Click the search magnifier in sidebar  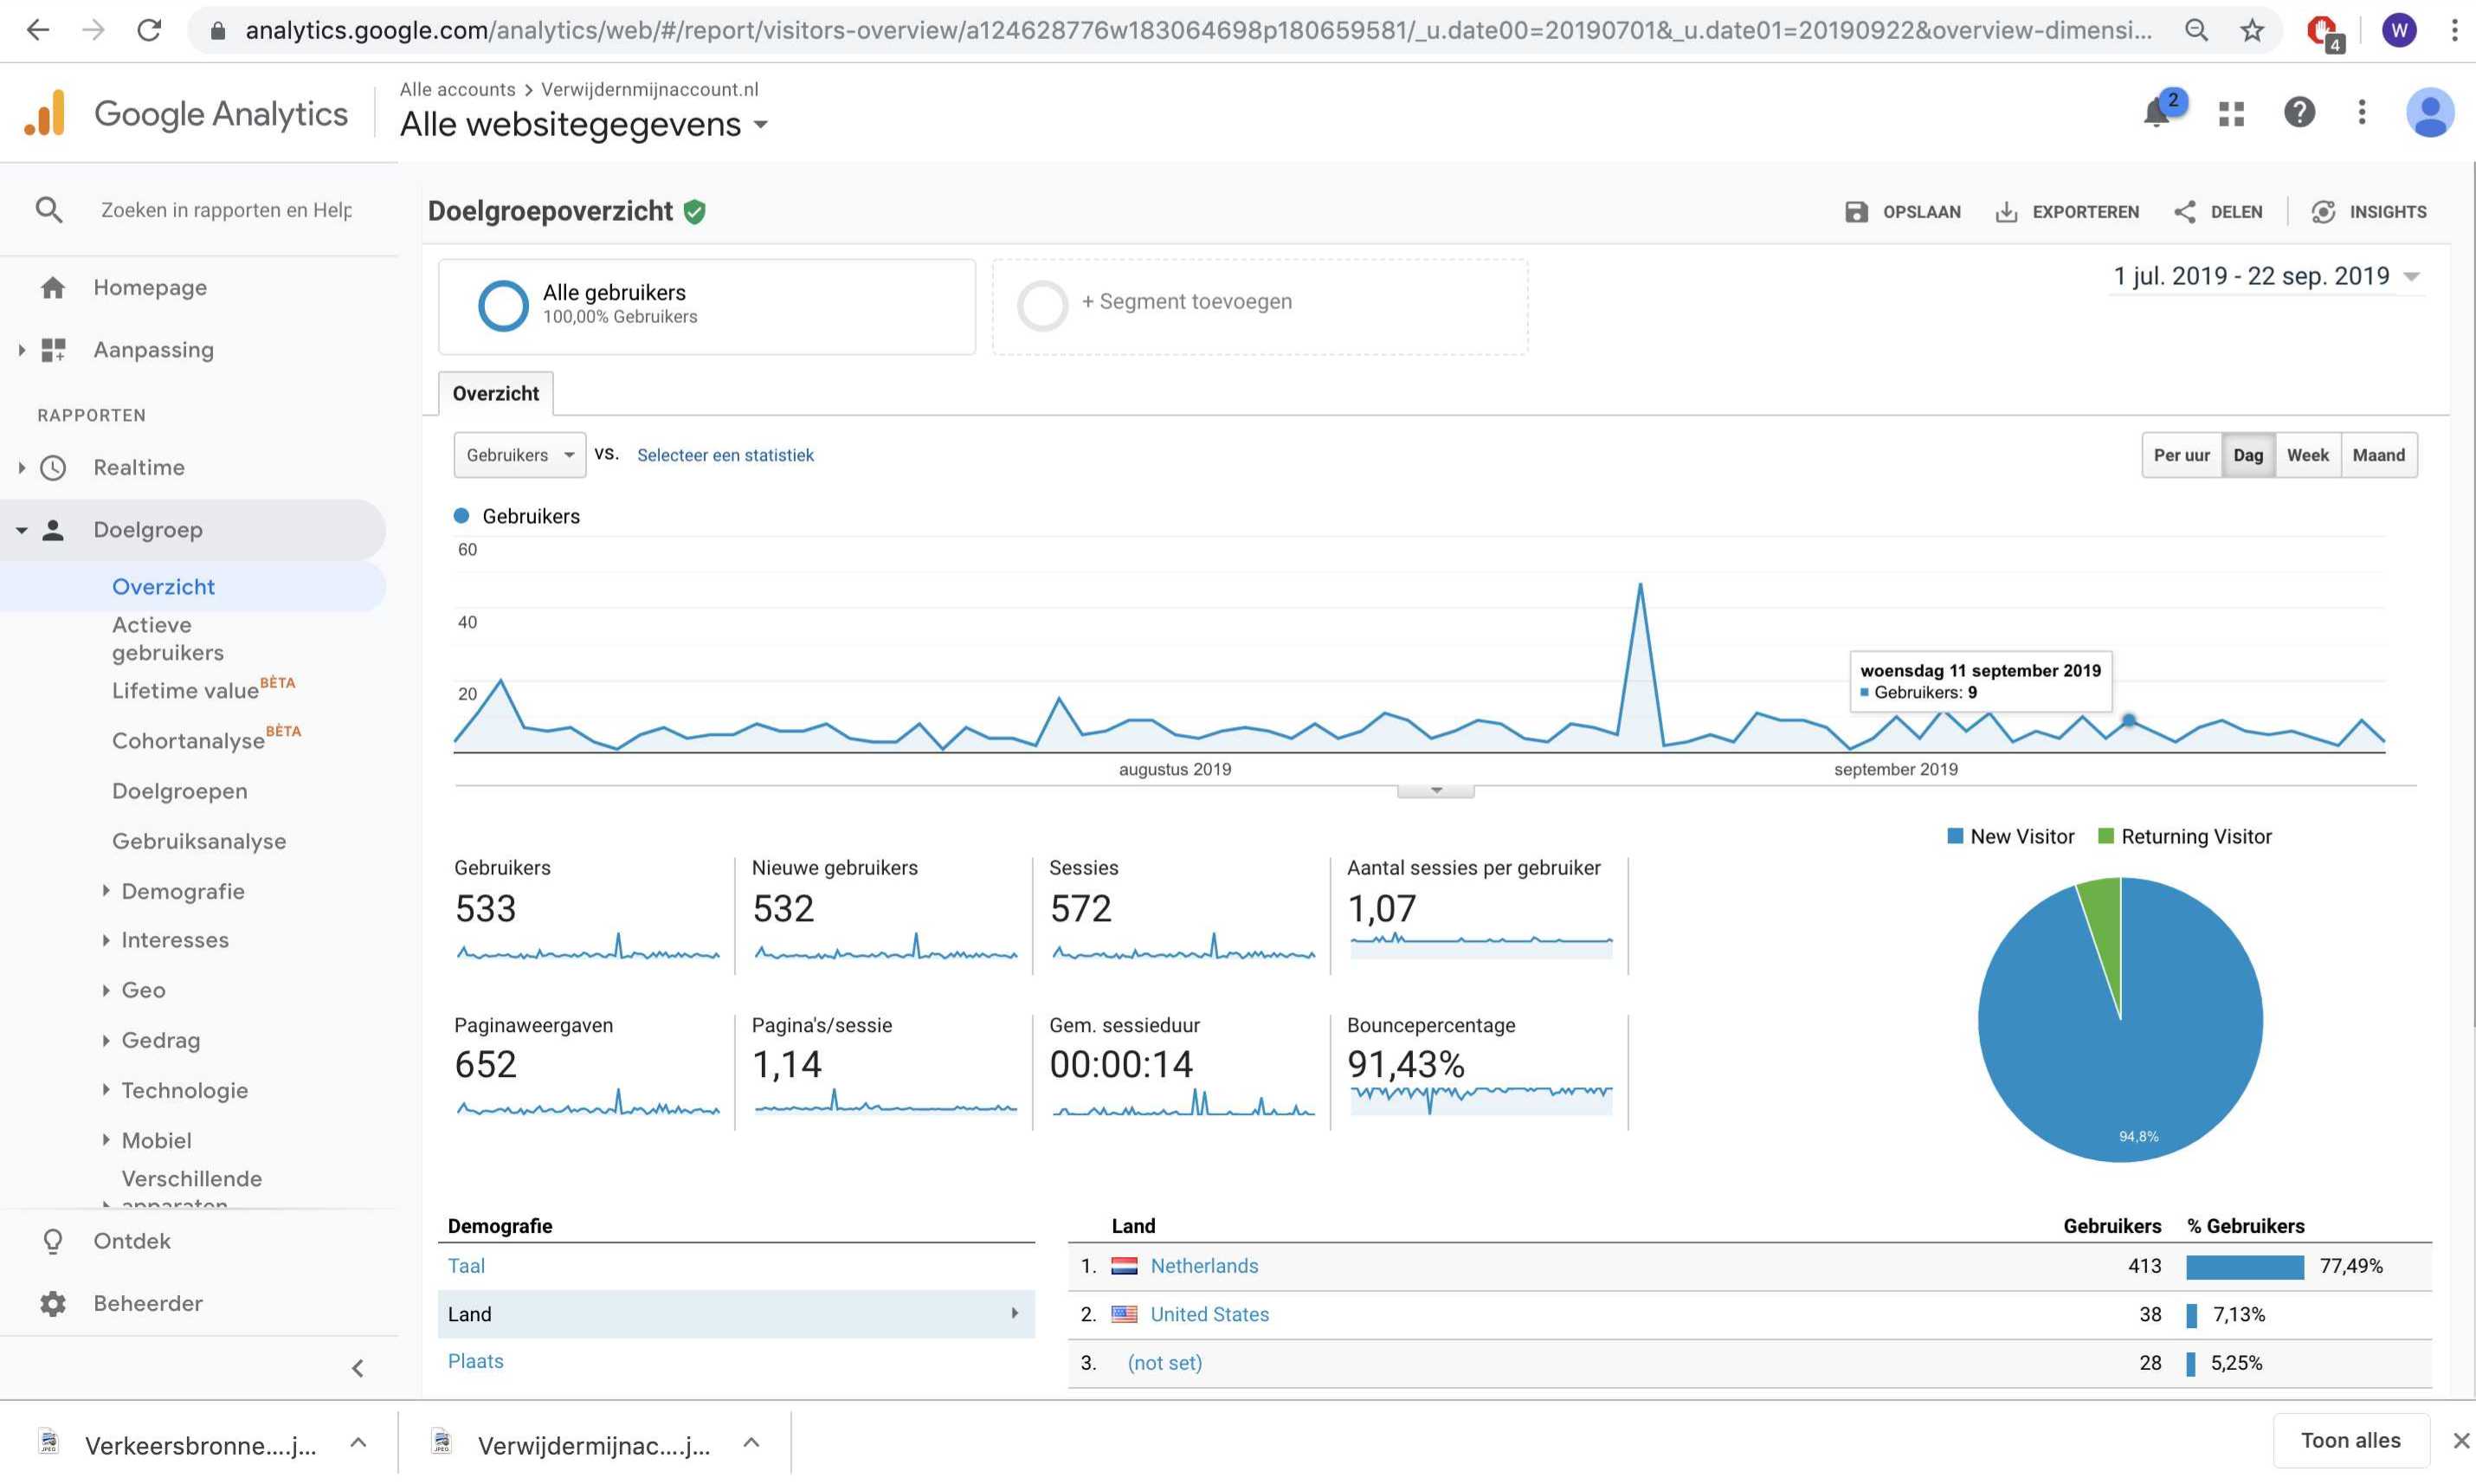tap(49, 210)
